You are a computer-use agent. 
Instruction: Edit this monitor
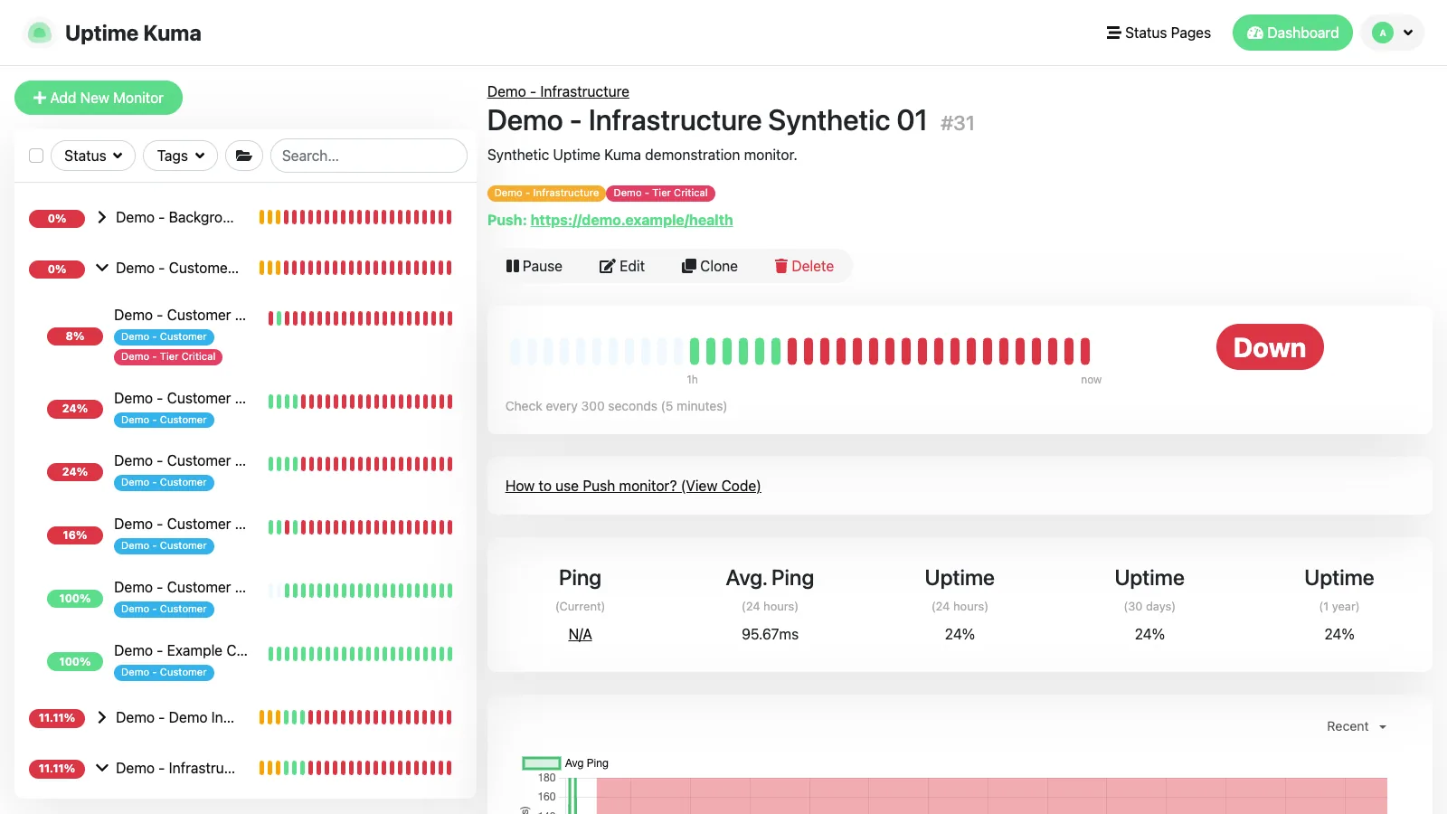pos(622,266)
